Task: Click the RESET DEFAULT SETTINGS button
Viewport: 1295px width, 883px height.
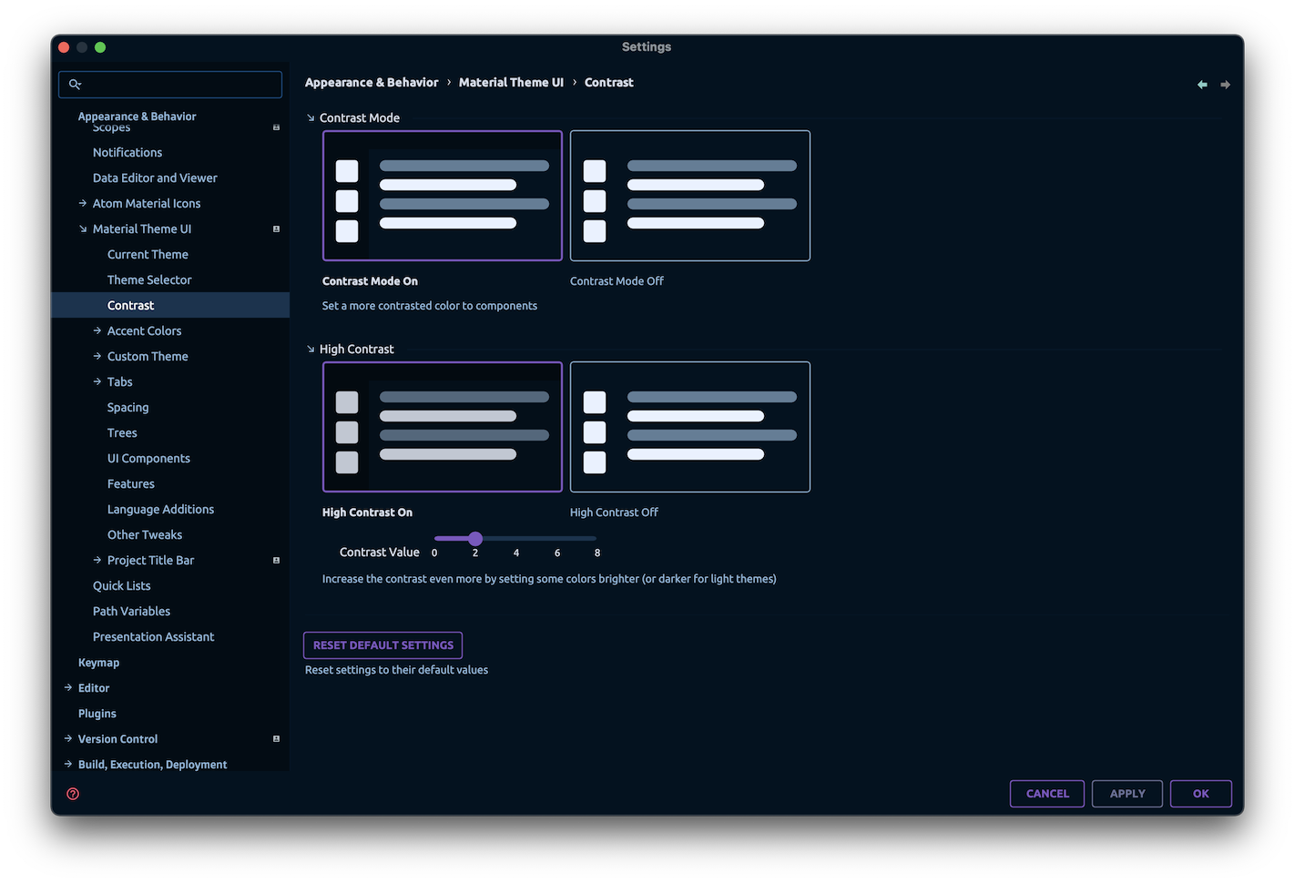Action: click(382, 644)
